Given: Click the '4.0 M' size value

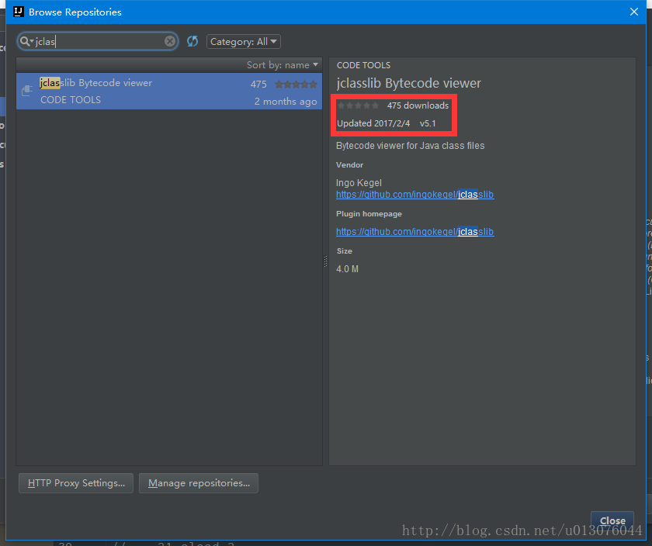Looking at the screenshot, I should [x=347, y=269].
